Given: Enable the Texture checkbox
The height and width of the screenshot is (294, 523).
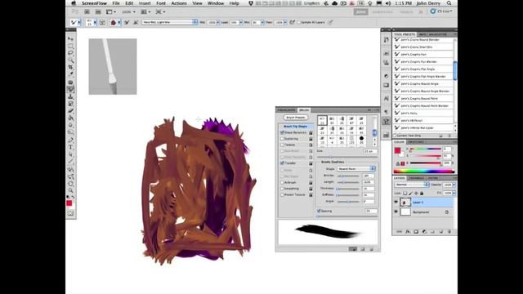Looking at the screenshot, I should [x=282, y=145].
